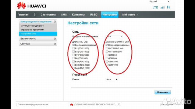This screenshot has height=109, width=195.
Task: Click the data transfer arrows icon
Action: [x=168, y=7]
